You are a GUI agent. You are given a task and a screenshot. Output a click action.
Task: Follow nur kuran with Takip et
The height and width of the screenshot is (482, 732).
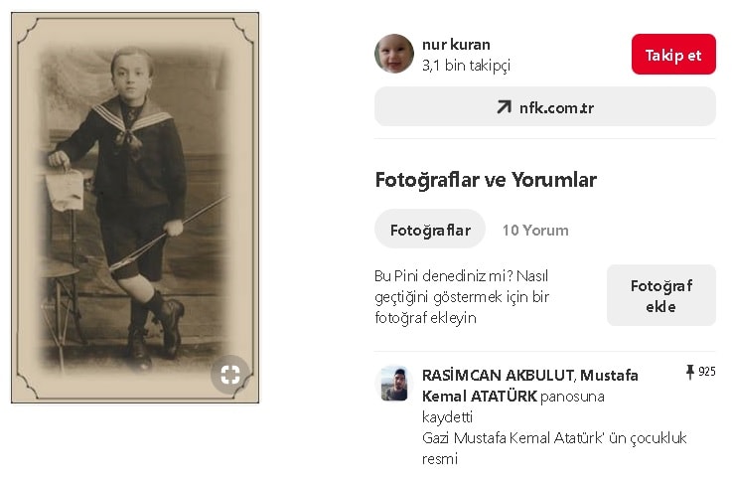click(673, 55)
